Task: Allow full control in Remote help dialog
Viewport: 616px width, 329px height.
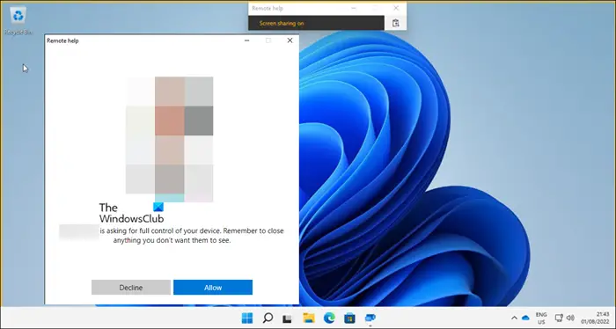Action: click(213, 288)
